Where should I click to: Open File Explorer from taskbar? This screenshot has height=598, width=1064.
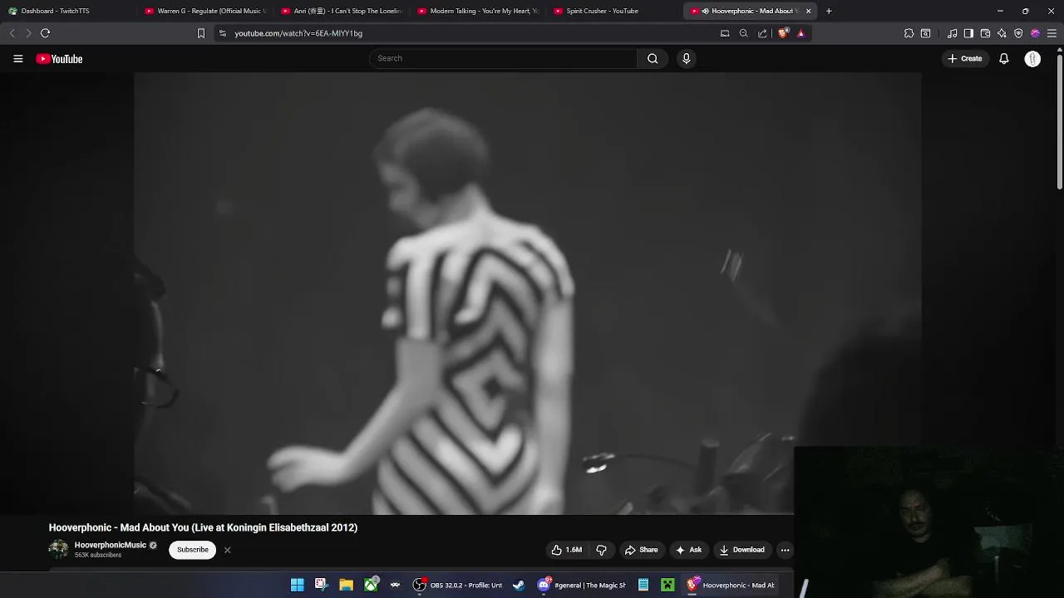[x=346, y=585]
